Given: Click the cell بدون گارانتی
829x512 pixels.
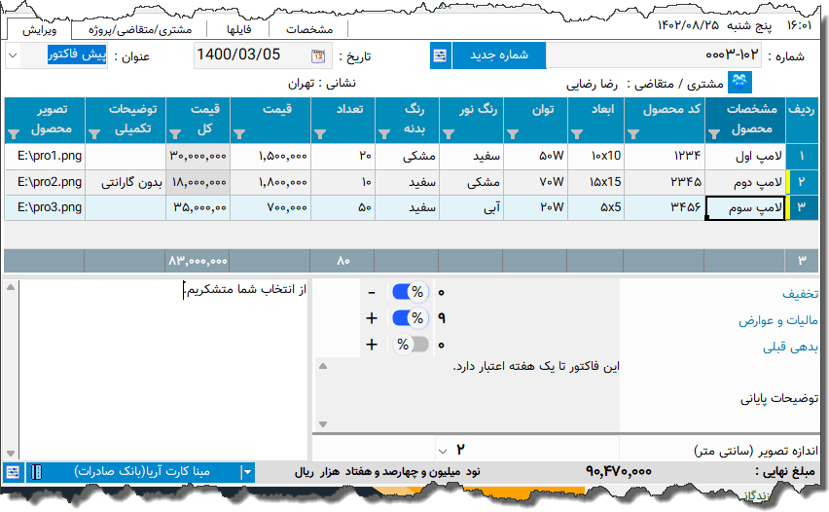Looking at the screenshot, I should pos(126,182).
